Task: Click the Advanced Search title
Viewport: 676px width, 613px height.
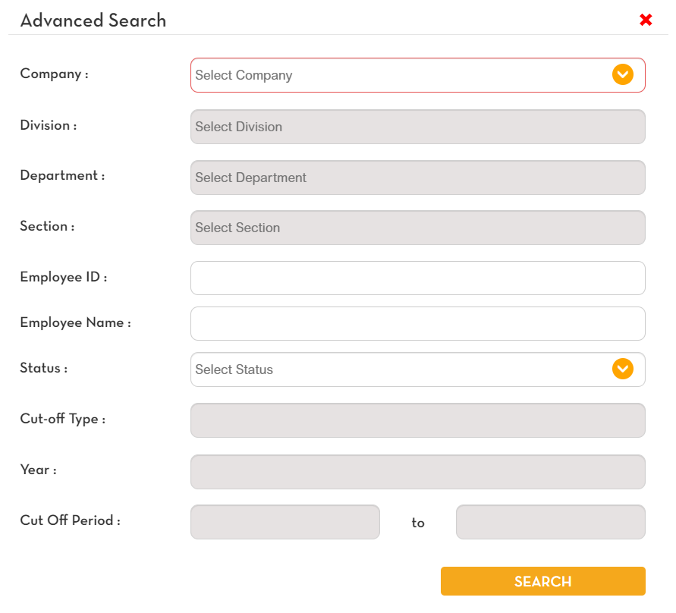Action: 93,20
